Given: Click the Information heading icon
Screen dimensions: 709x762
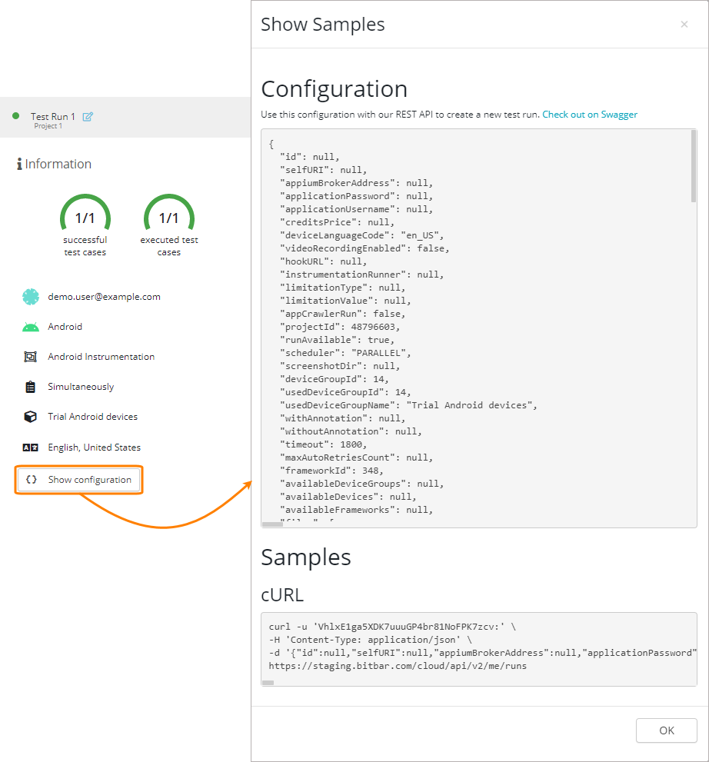Looking at the screenshot, I should pos(19,164).
